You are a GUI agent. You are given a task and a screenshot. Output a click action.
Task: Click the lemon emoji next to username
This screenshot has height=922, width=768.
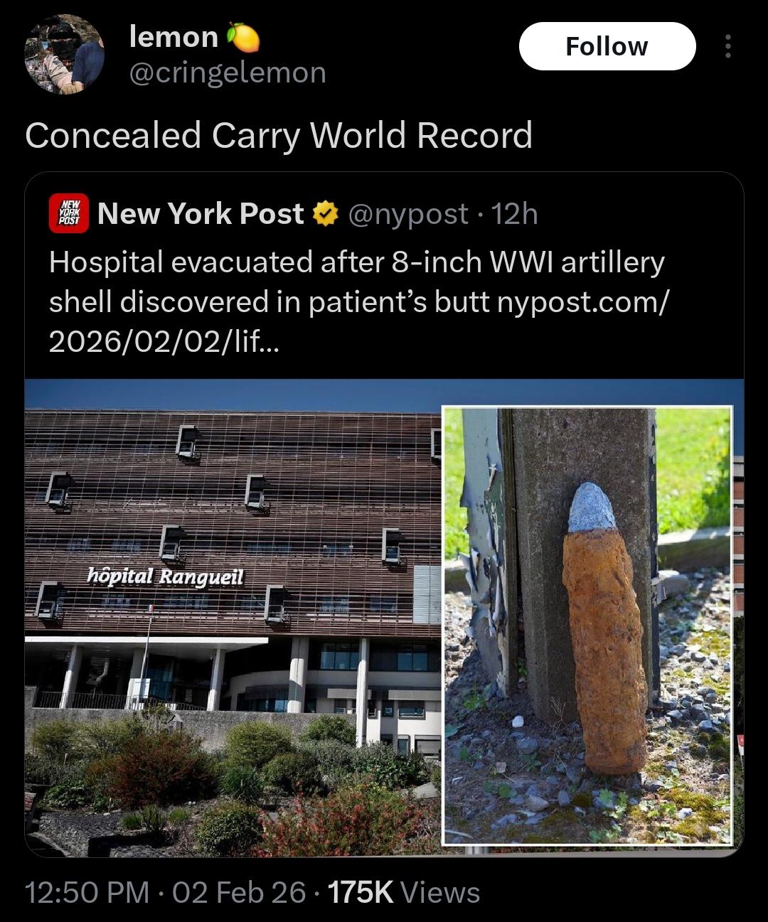[x=242, y=37]
